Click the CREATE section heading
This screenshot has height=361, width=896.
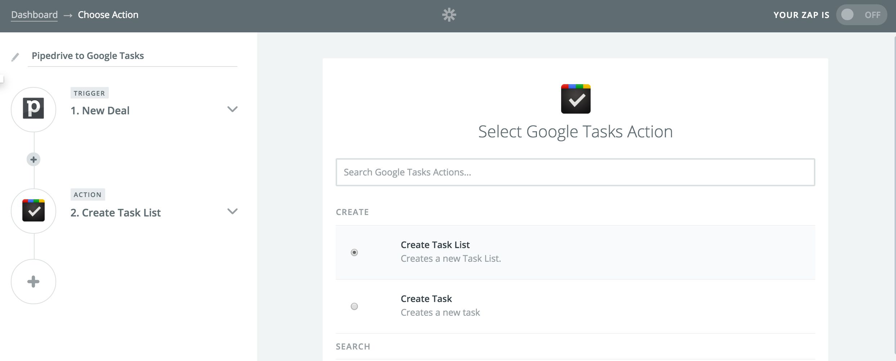[x=352, y=212]
